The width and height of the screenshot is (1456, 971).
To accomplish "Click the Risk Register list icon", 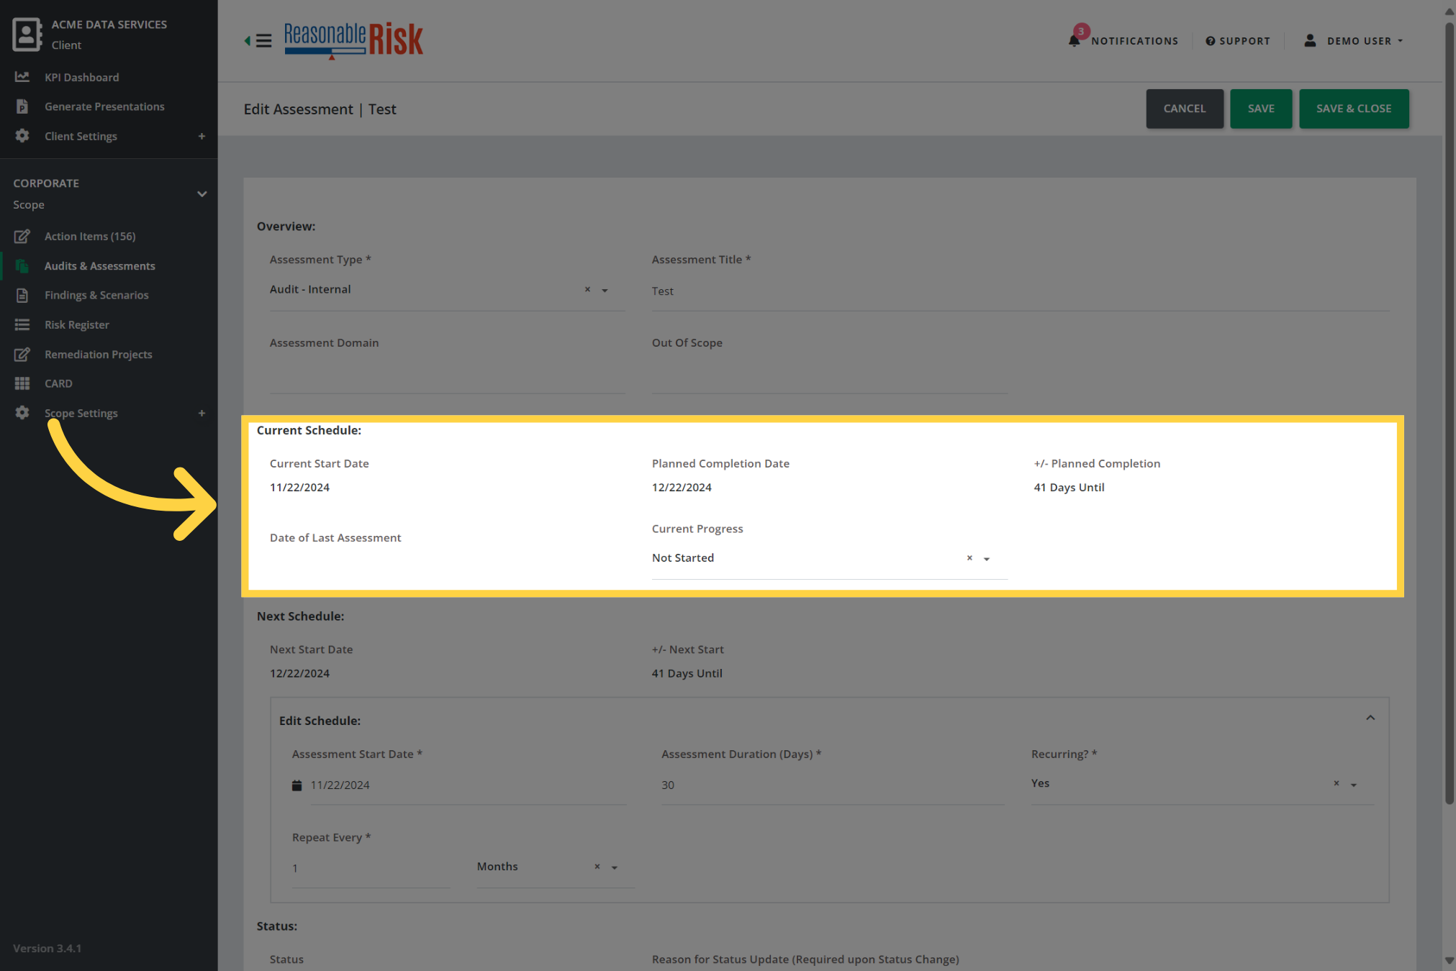I will tap(22, 325).
